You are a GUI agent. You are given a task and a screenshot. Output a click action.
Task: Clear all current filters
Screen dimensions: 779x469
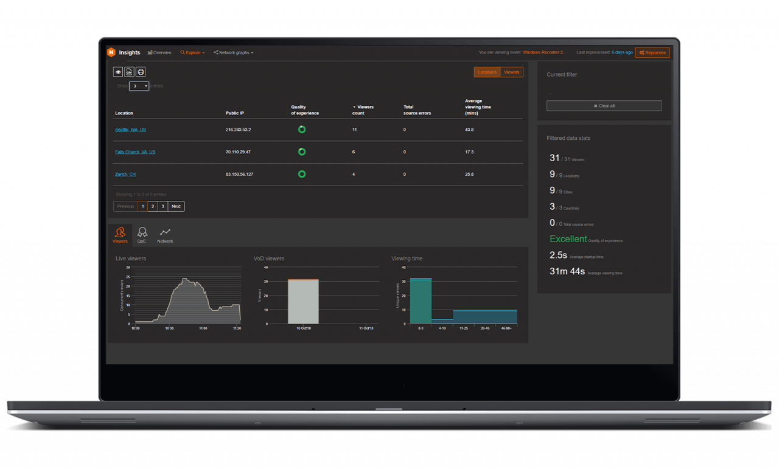coord(604,105)
